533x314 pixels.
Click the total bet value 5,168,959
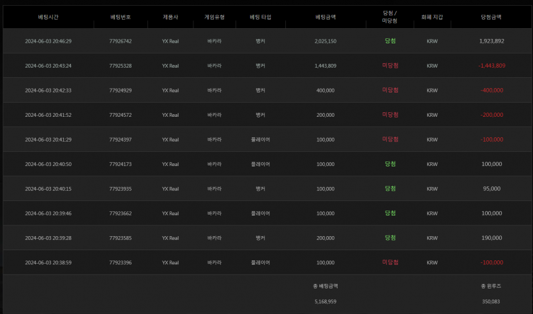326,301
